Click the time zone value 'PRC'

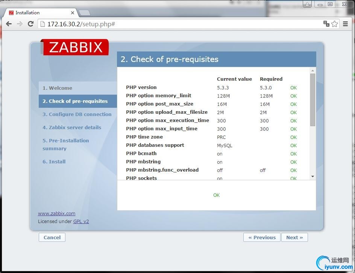coord(221,137)
